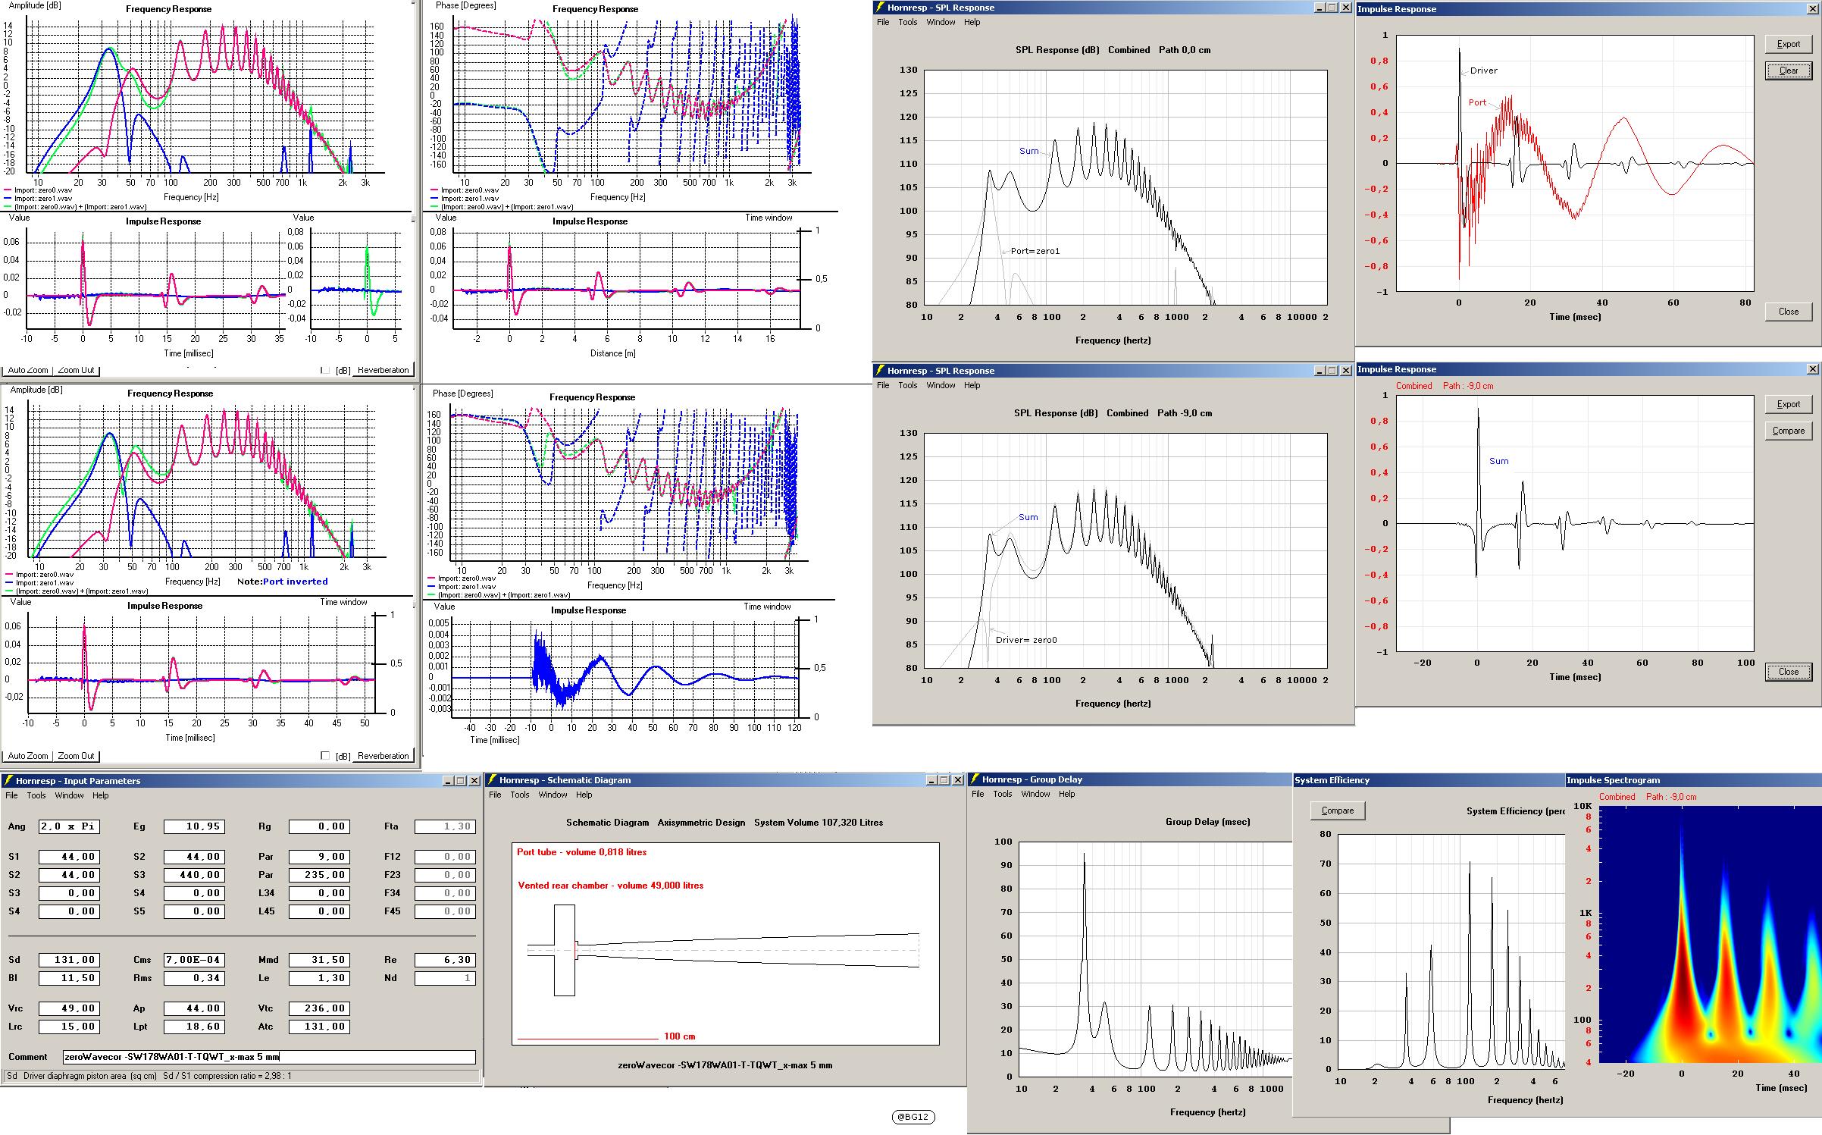Image resolution: width=1822 pixels, height=1135 pixels.
Task: Click the Comment text field
Action: pyautogui.click(x=269, y=1057)
